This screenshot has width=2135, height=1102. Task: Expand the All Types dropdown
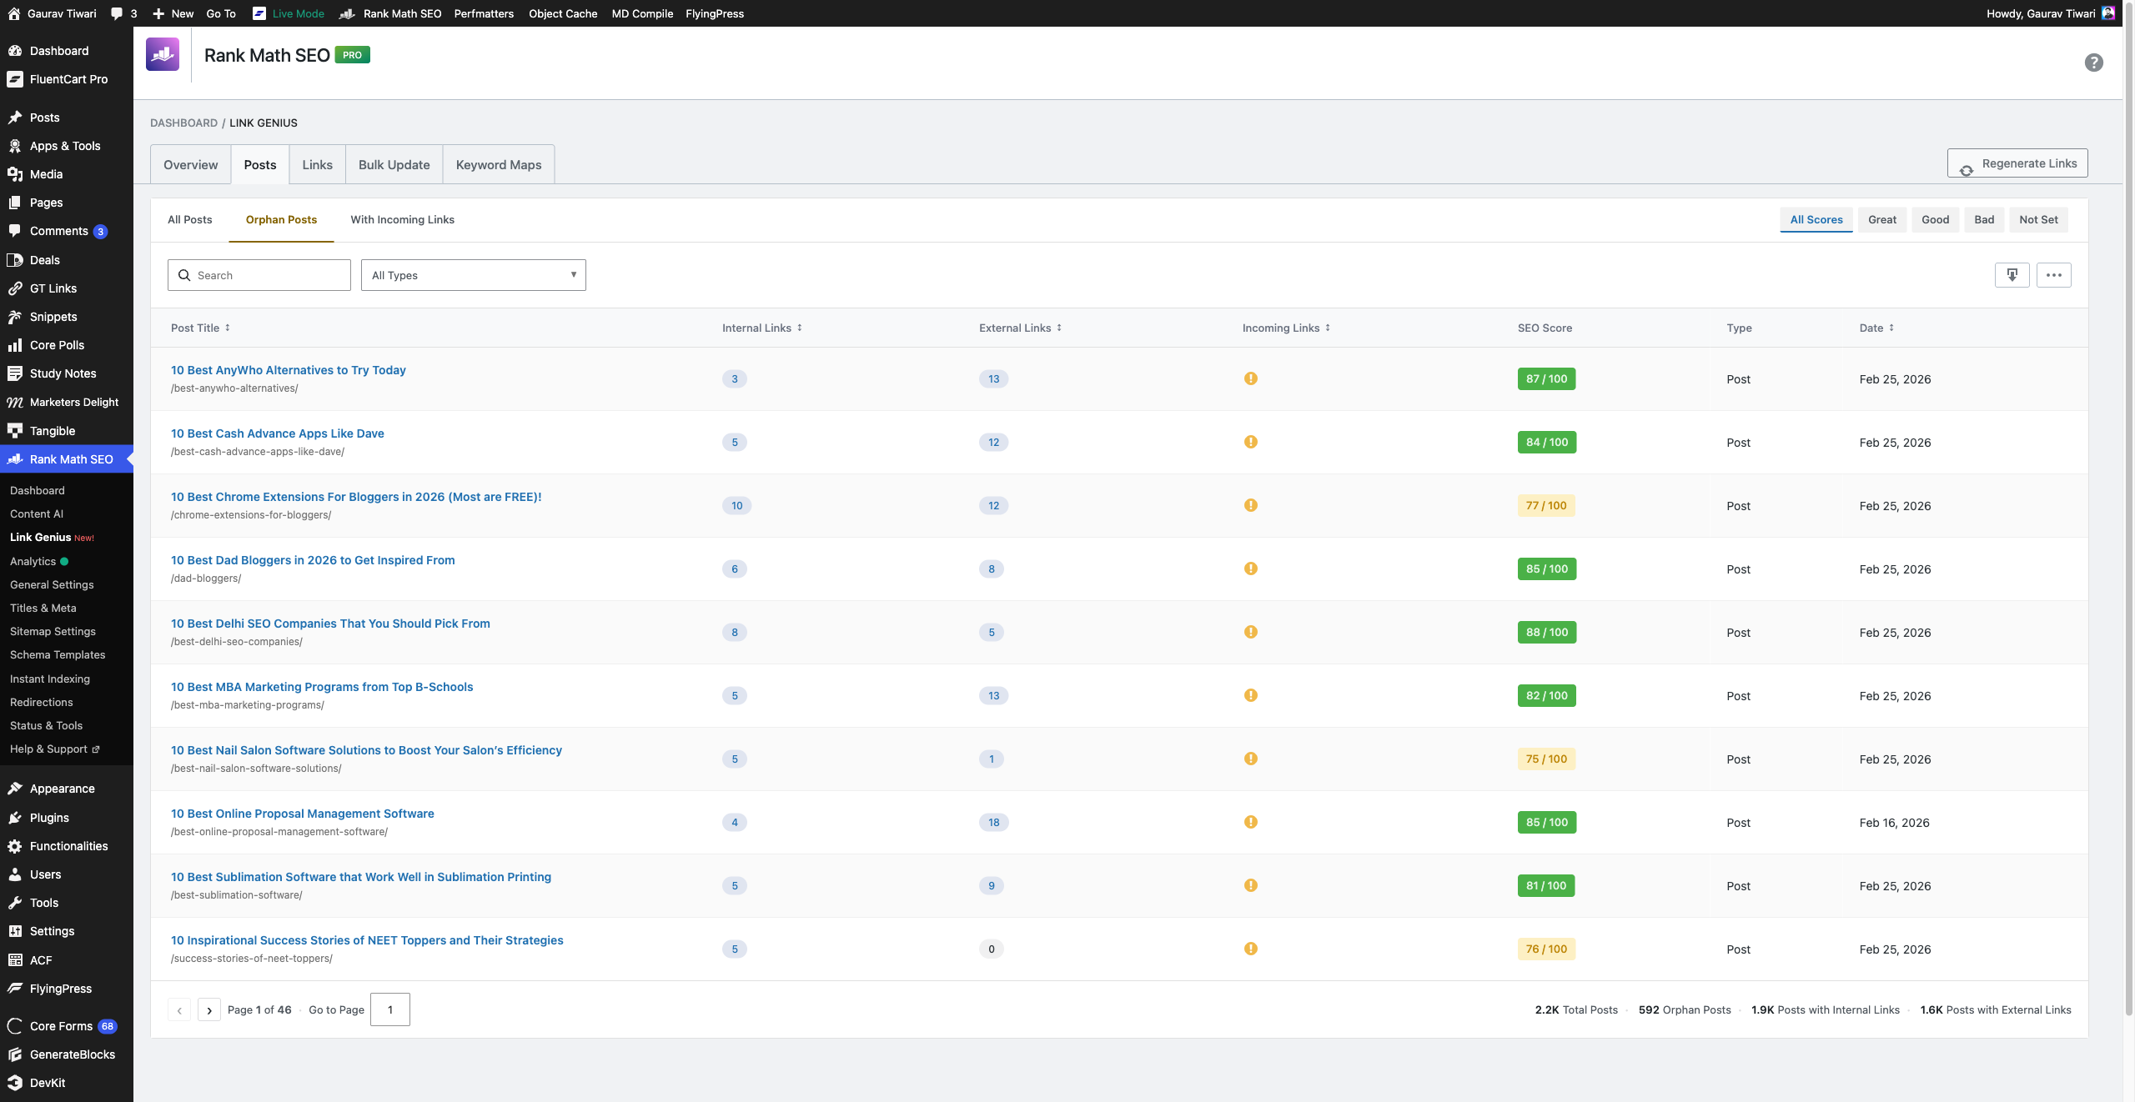[x=473, y=275]
